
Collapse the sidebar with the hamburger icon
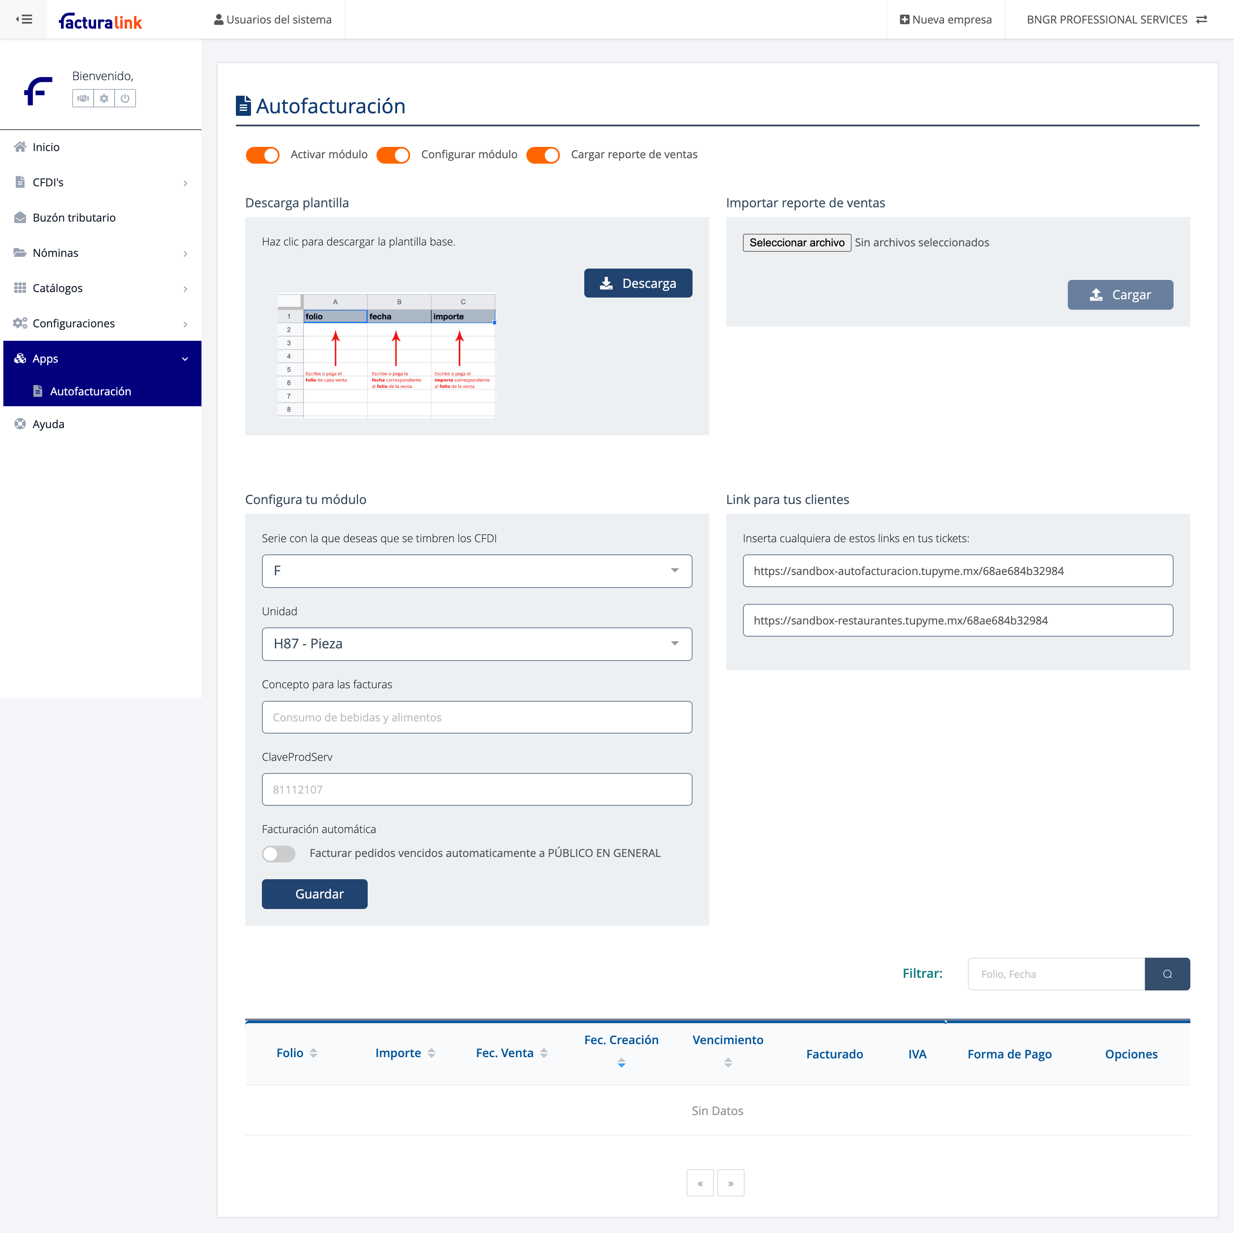pyautogui.click(x=24, y=19)
